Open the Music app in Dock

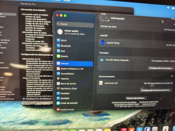click(124, 129)
